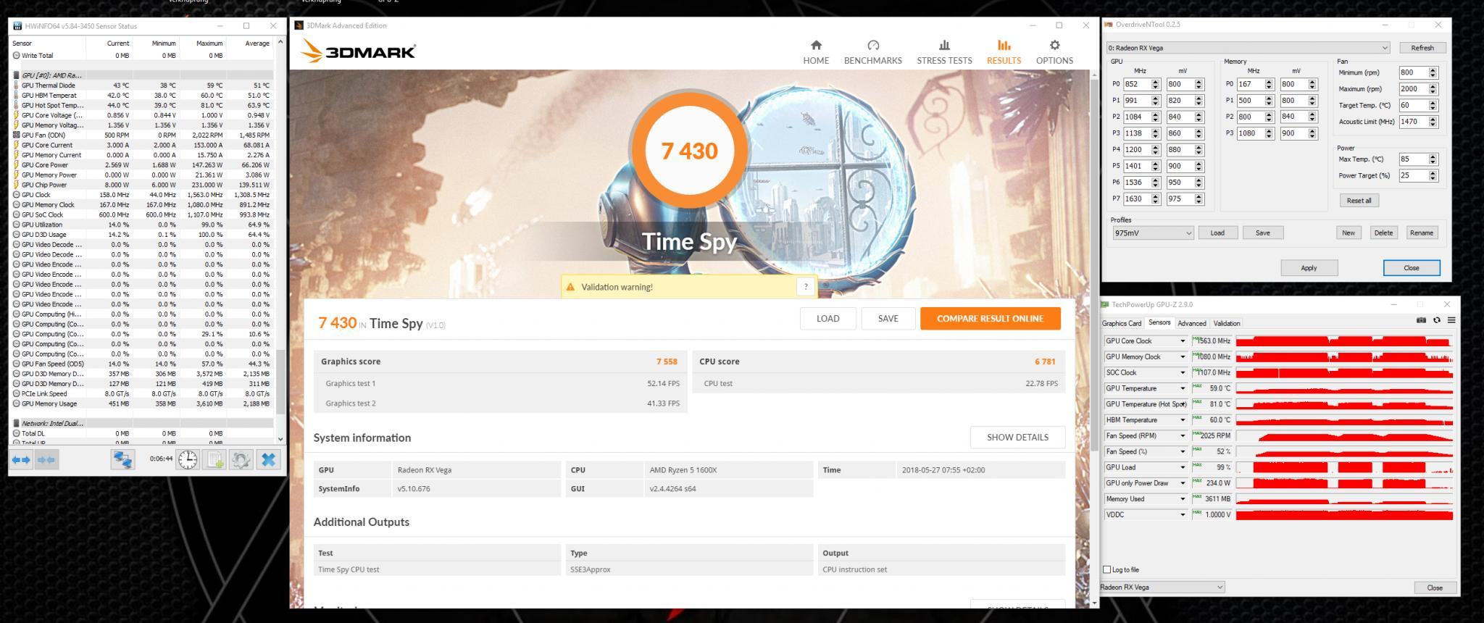Click Load profile button in OverdriveNTool
The image size is (1484, 623).
pos(1217,233)
